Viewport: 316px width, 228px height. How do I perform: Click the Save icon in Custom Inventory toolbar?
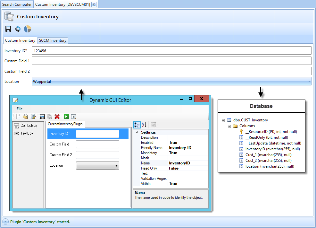8,29
